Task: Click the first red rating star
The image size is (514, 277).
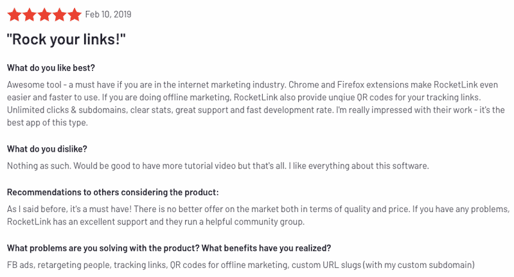Action: (14, 15)
